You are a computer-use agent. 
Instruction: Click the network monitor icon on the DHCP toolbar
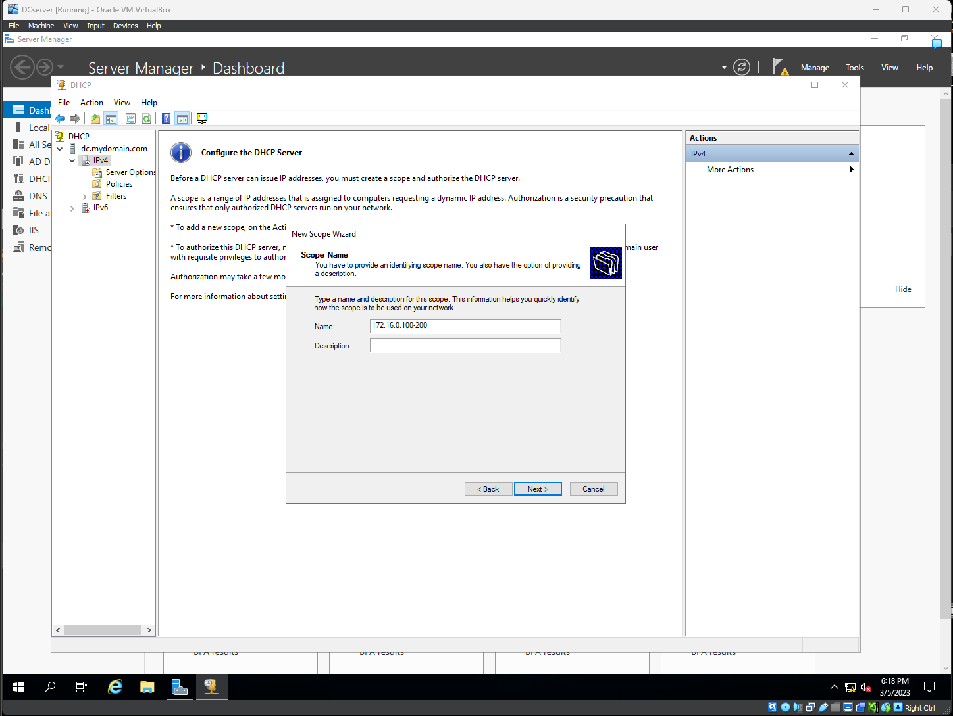[x=202, y=118]
